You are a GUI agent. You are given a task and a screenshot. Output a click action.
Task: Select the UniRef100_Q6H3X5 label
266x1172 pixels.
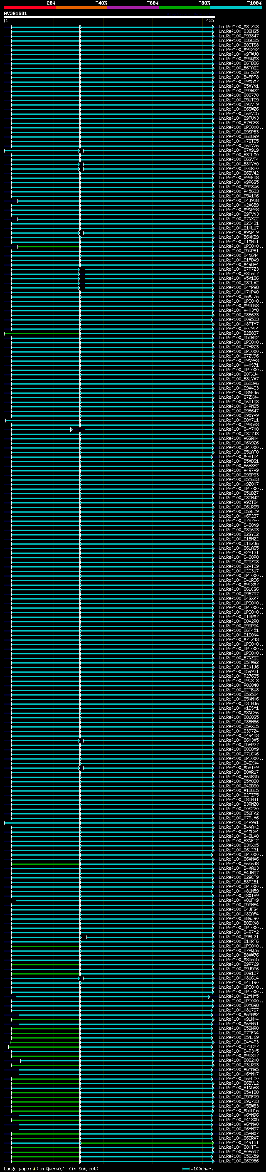(x=239, y=741)
